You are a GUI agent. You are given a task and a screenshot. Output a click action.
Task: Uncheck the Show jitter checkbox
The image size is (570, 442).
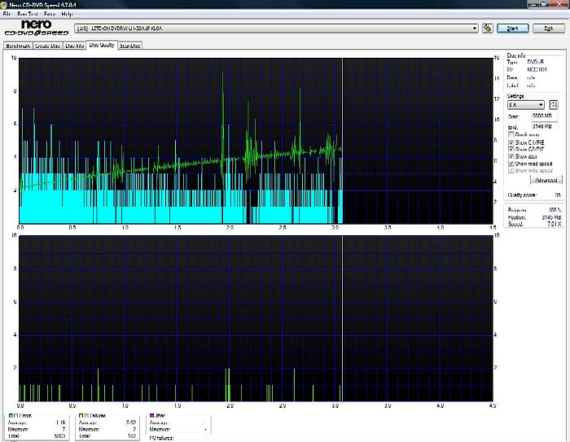511,156
